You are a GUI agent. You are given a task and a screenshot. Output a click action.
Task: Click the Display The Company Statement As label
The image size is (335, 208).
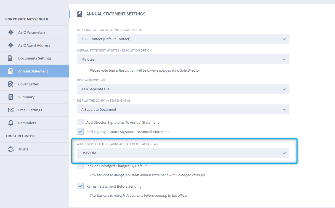click(104, 101)
